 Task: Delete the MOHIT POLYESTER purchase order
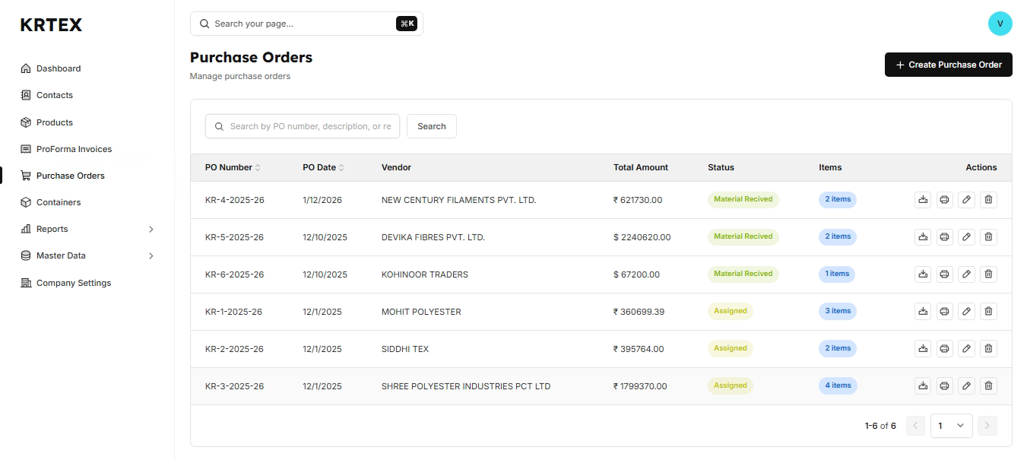(x=988, y=312)
